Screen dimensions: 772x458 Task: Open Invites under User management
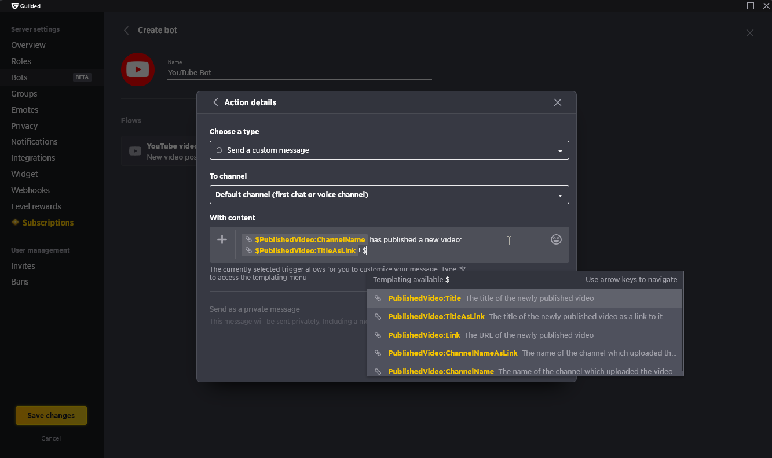[x=23, y=266]
